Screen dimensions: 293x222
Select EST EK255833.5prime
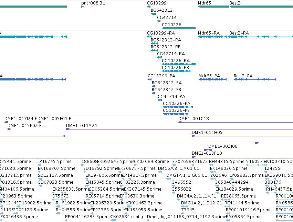(59, 193)
